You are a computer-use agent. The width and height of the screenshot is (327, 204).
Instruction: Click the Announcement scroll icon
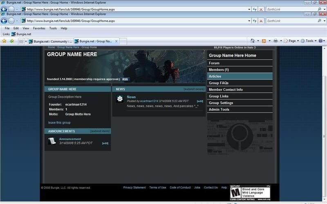point(52,141)
